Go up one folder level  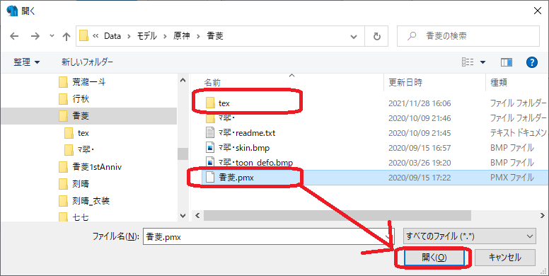click(x=66, y=36)
